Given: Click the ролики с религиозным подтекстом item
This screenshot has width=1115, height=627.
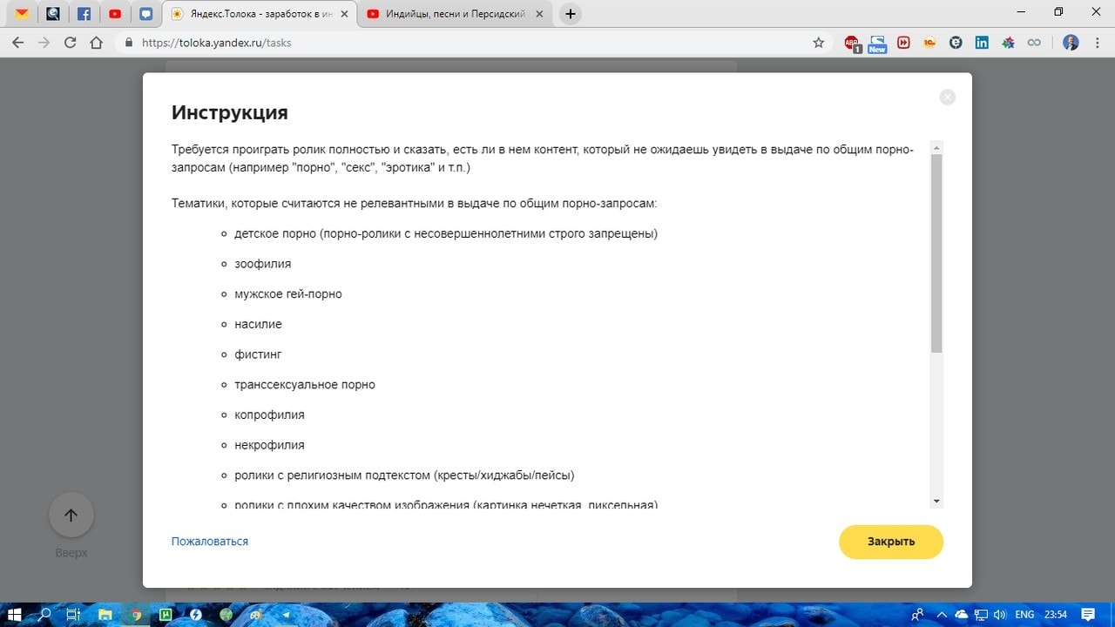Looking at the screenshot, I should click(x=404, y=475).
